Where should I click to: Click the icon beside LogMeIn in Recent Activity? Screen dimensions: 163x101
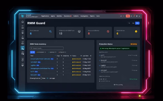(100, 65)
